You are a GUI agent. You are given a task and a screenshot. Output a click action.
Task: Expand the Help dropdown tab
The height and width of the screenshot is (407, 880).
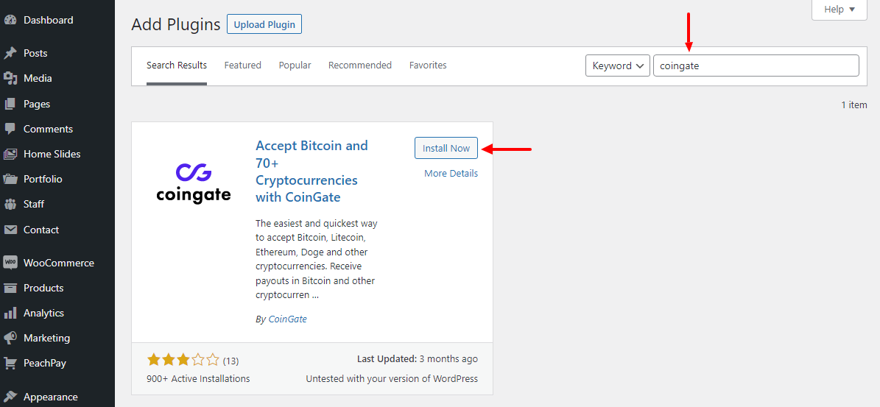[x=839, y=10]
